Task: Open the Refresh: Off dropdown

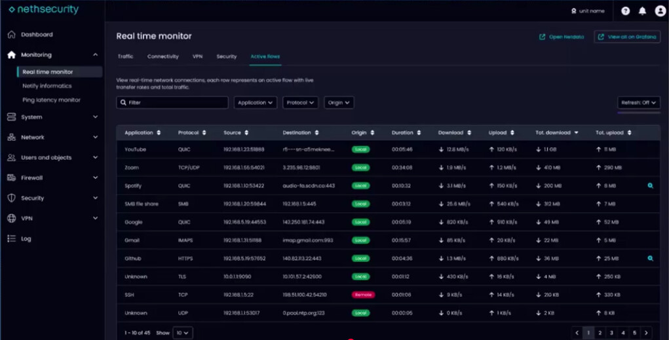Action: 638,103
